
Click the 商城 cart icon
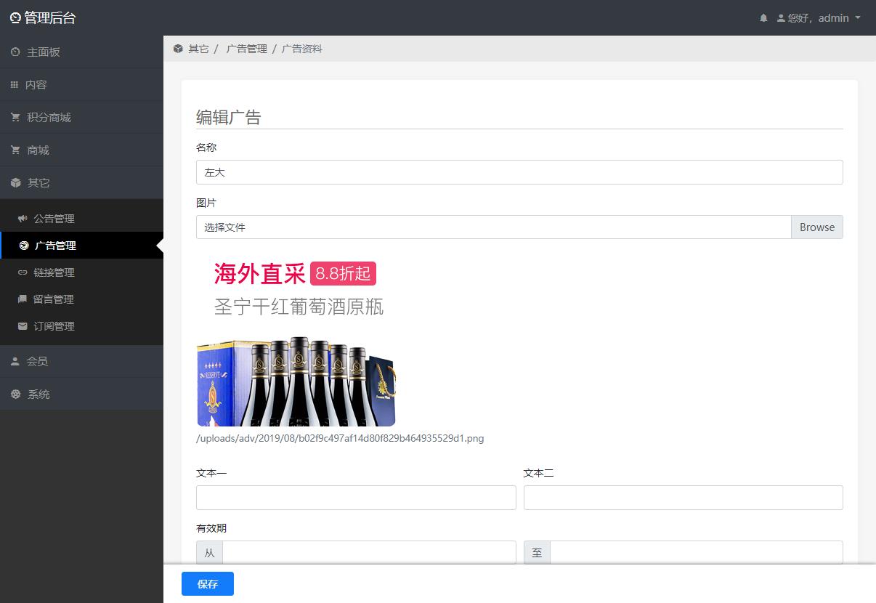point(15,150)
